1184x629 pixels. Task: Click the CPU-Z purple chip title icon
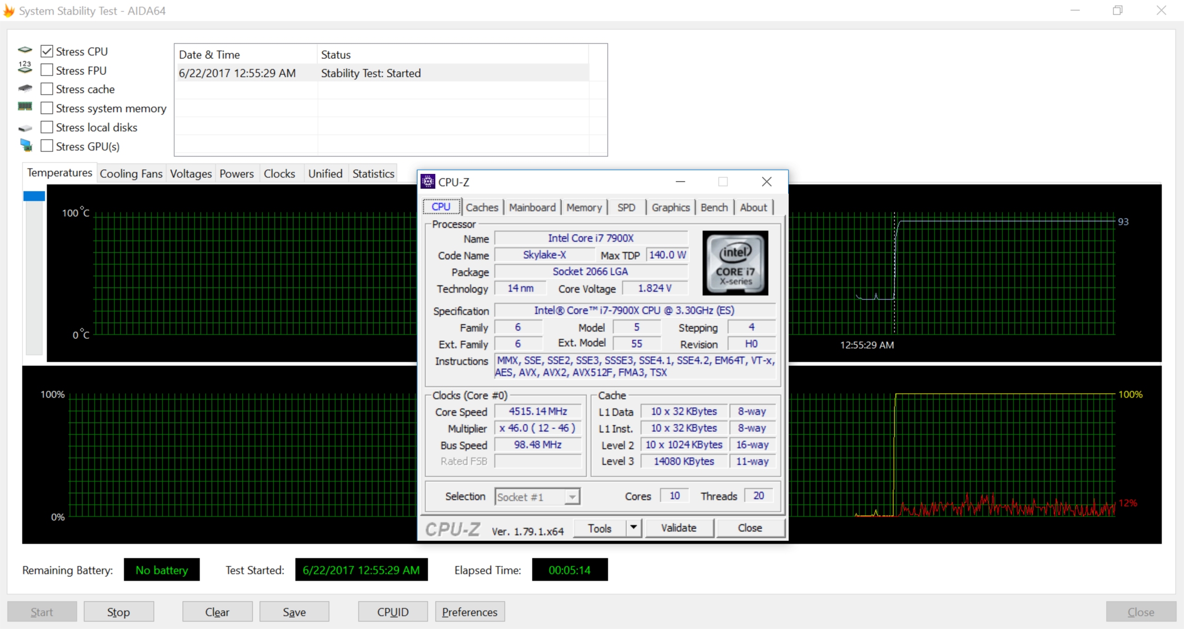coord(428,182)
